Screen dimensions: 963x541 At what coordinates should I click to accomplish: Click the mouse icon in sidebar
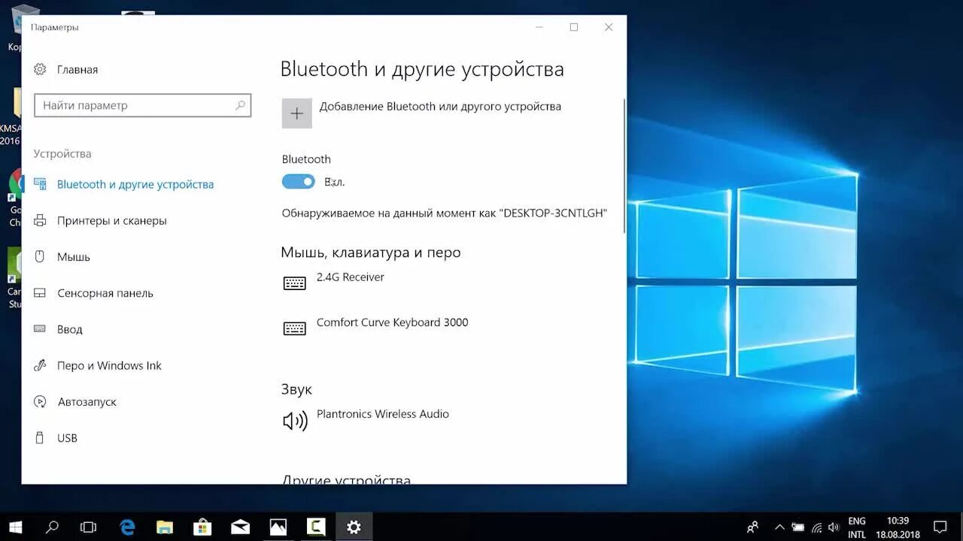pos(41,257)
